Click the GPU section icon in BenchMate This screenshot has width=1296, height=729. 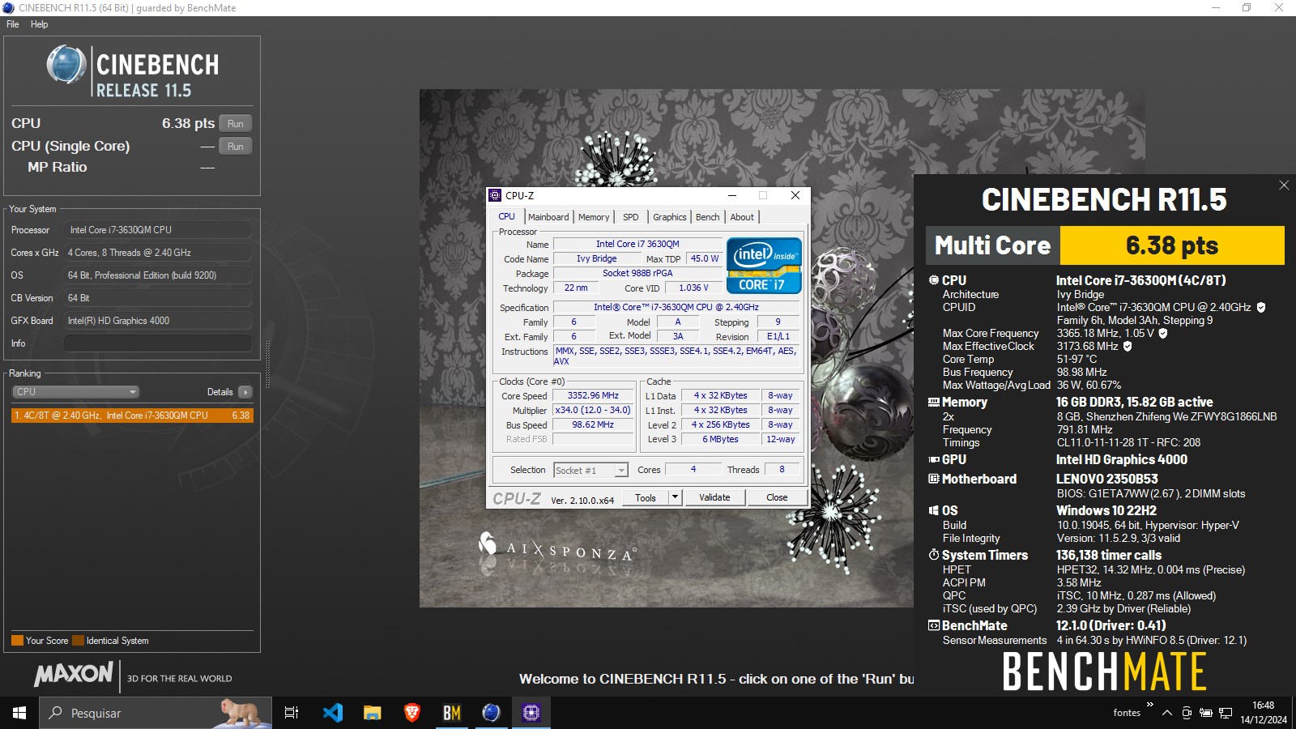coord(933,459)
